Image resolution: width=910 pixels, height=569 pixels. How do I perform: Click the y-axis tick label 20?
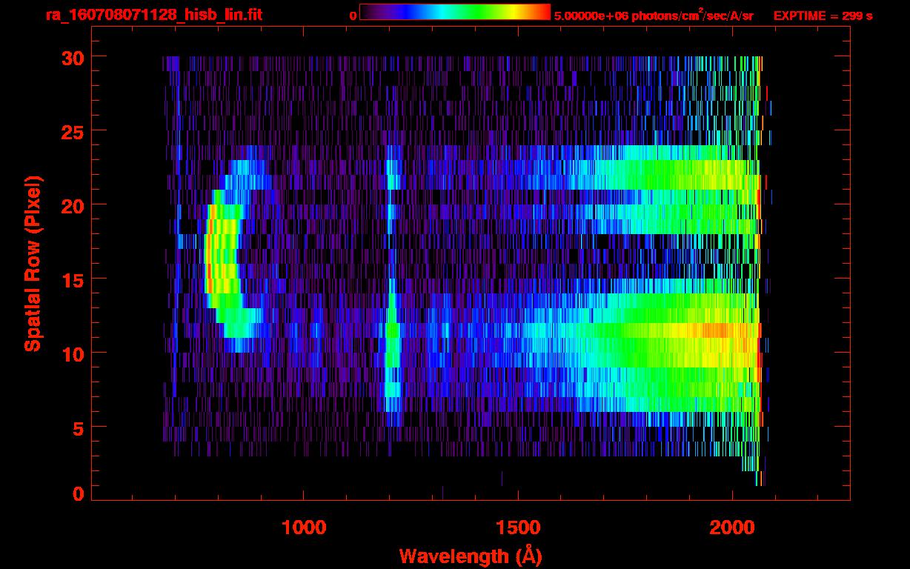coord(72,205)
